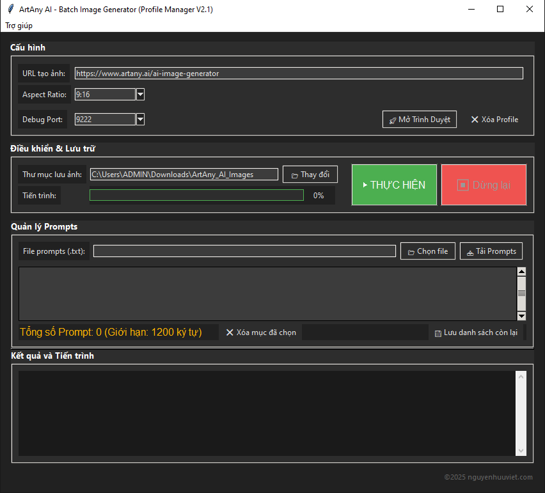Click the Tiến trình progress bar

pos(197,195)
